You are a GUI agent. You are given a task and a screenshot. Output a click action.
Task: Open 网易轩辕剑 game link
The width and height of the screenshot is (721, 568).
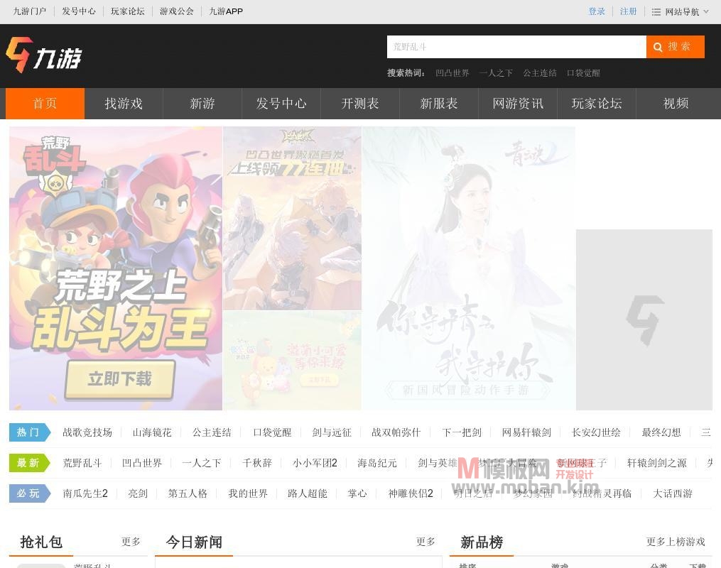pyautogui.click(x=526, y=432)
